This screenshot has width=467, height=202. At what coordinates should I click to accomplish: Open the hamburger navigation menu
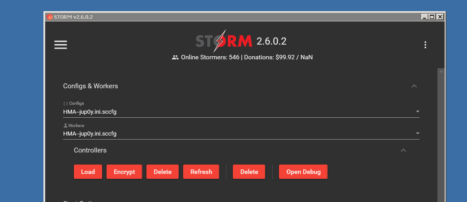pos(60,45)
